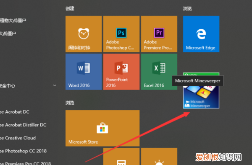
Task: Open the Word 2016 tile
Action: click(84, 72)
